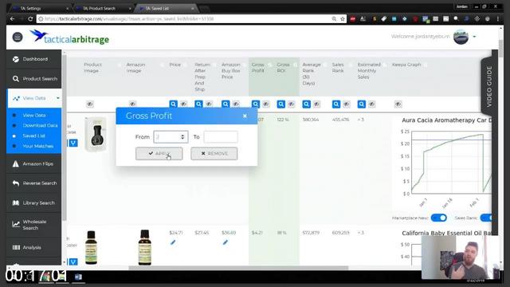Open the Return After Prep And Ship filter
510x287 pixels.
[x=198, y=104]
